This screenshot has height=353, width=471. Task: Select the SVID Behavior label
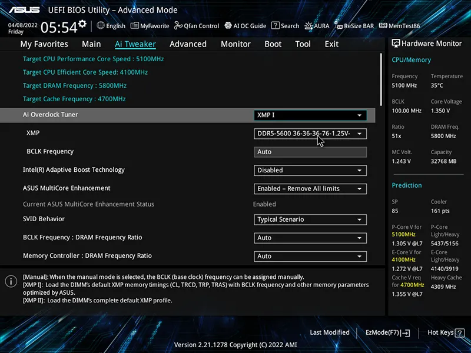44,219
